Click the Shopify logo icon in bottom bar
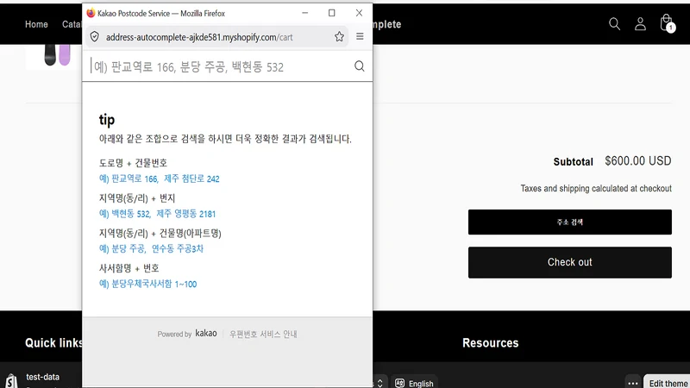 pos(12,381)
